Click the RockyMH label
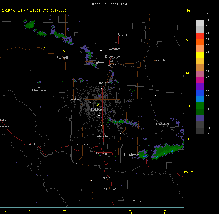Screen dimensions: 219x214 (62, 58)
